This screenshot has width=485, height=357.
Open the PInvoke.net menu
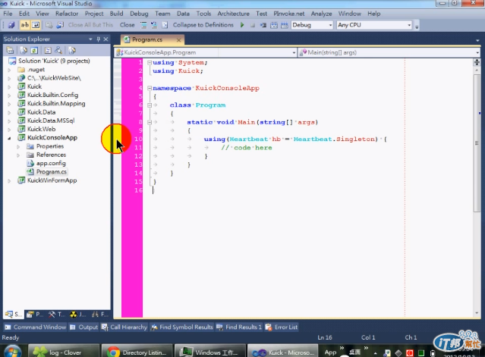click(288, 14)
